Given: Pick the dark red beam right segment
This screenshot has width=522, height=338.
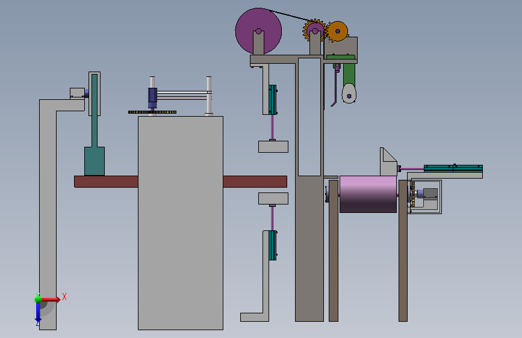Looking at the screenshot, I should 255,182.
